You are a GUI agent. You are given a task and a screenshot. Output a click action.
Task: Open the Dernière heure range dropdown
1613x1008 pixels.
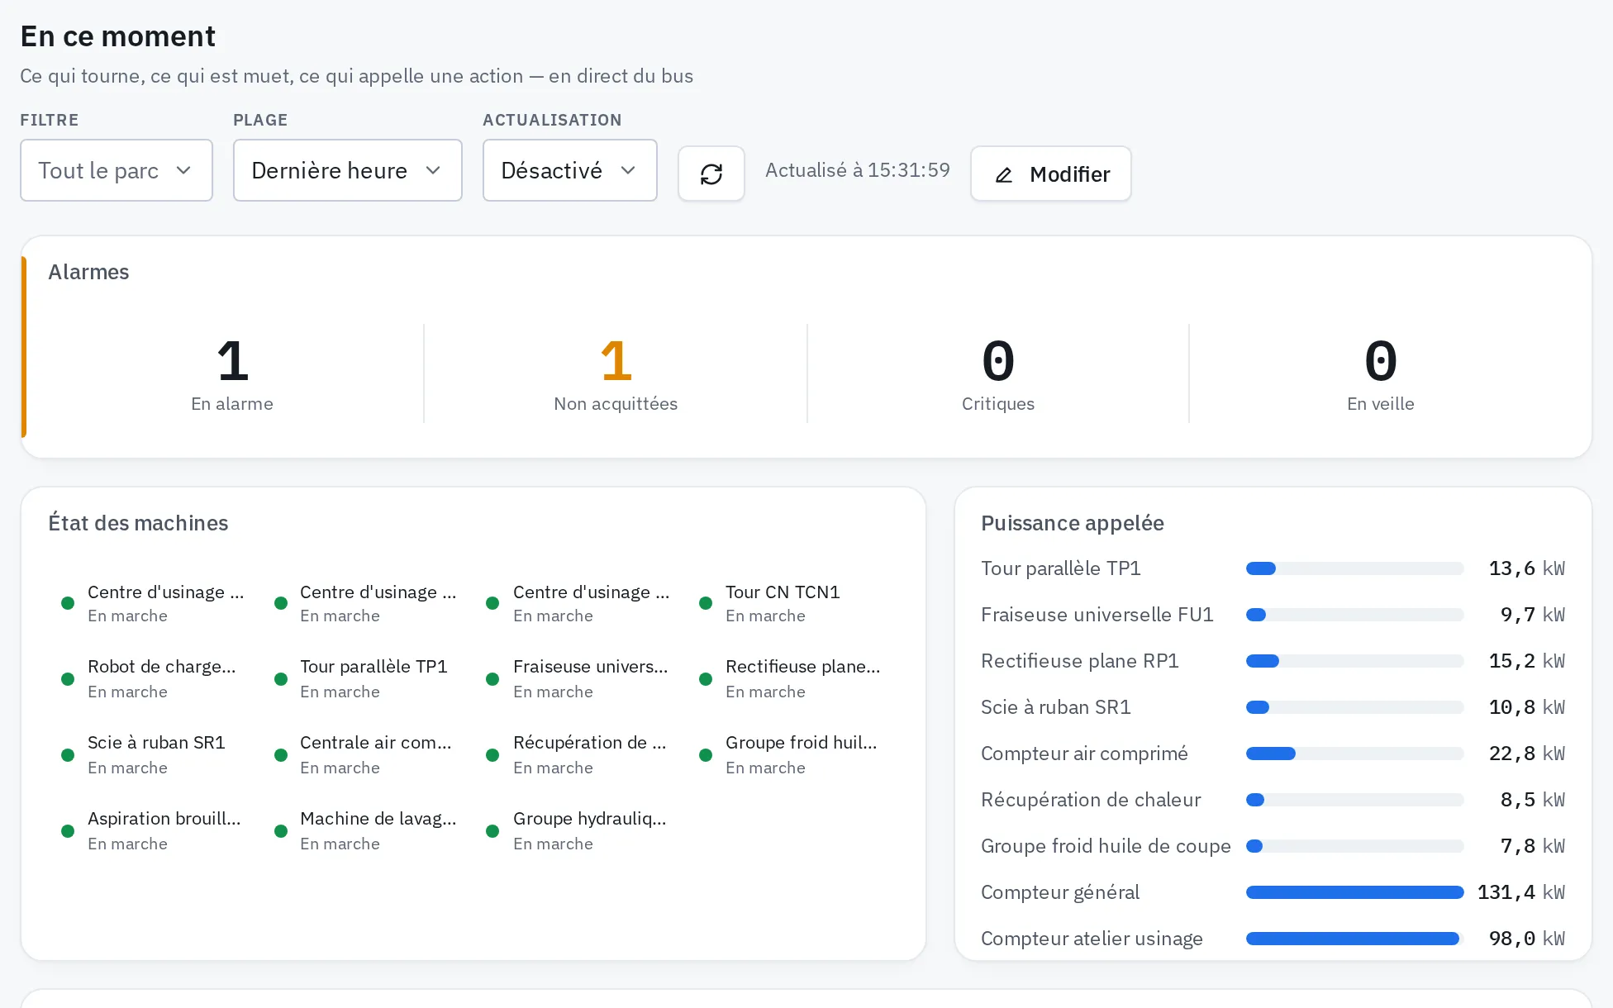tap(348, 170)
